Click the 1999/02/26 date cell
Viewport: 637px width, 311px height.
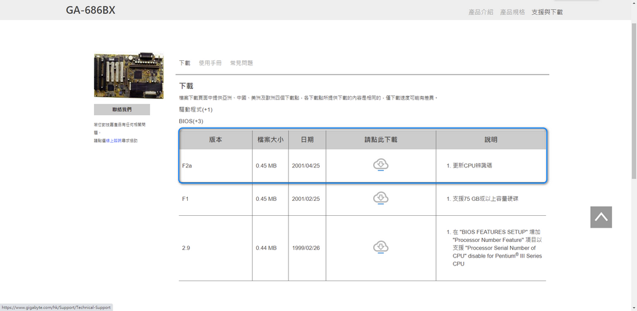[307, 248]
